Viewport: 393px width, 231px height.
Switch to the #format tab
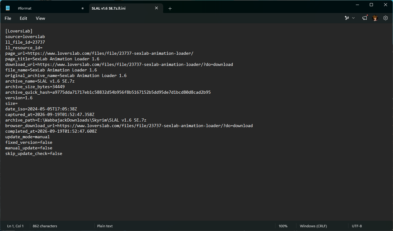coord(25,8)
